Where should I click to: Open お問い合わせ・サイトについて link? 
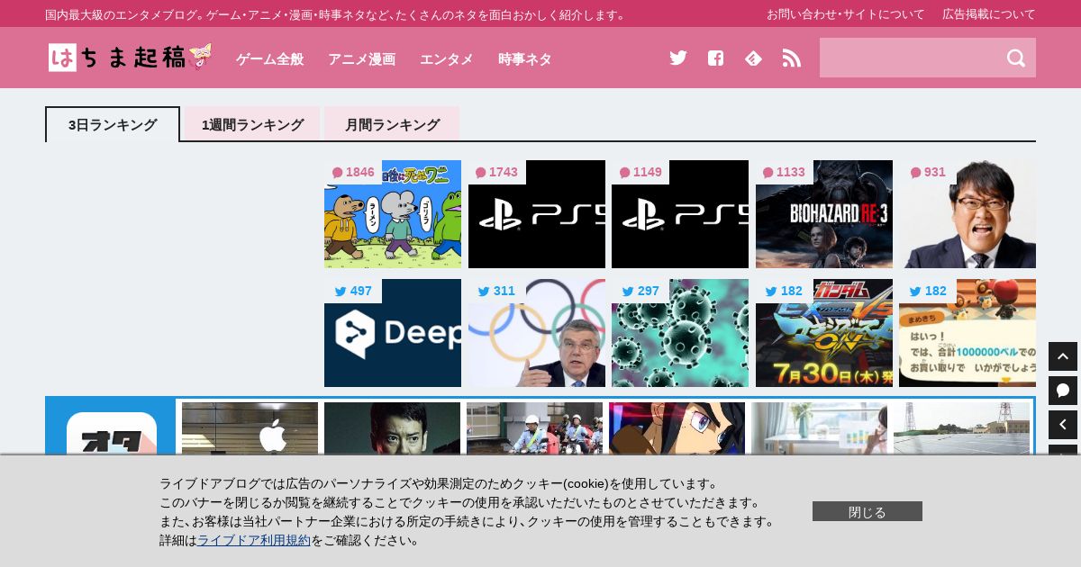[x=846, y=13]
